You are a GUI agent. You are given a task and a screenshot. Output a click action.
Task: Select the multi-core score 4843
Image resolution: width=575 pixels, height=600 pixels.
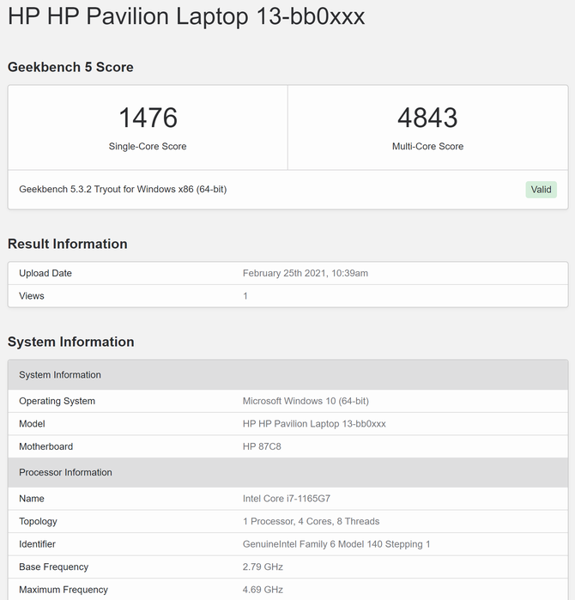[x=427, y=118]
